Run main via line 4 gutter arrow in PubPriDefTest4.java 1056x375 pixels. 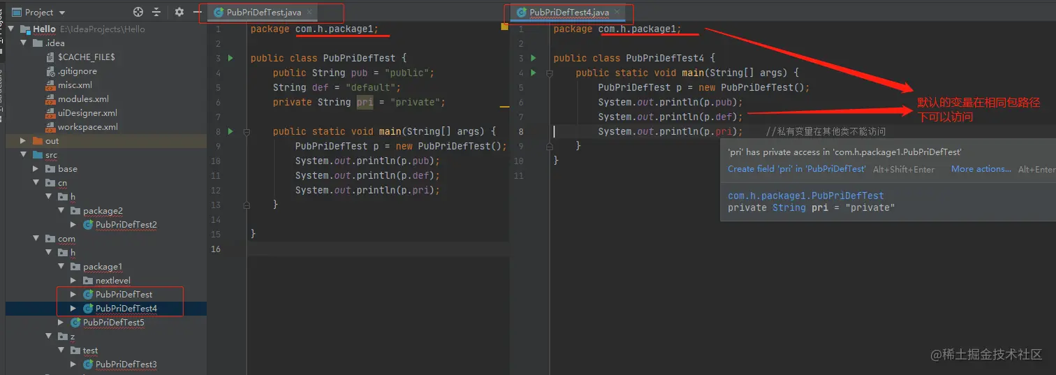[534, 73]
